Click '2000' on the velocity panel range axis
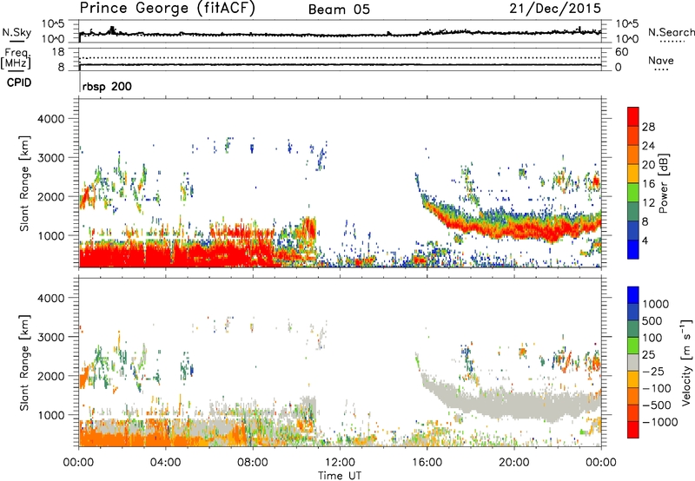The width and height of the screenshot is (695, 481). point(50,376)
